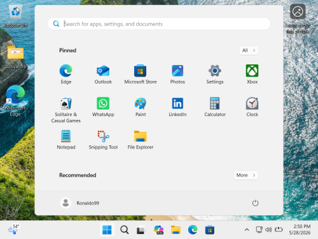
Task: Select the Recycle Bin desktop icon
Action: pyautogui.click(x=16, y=16)
